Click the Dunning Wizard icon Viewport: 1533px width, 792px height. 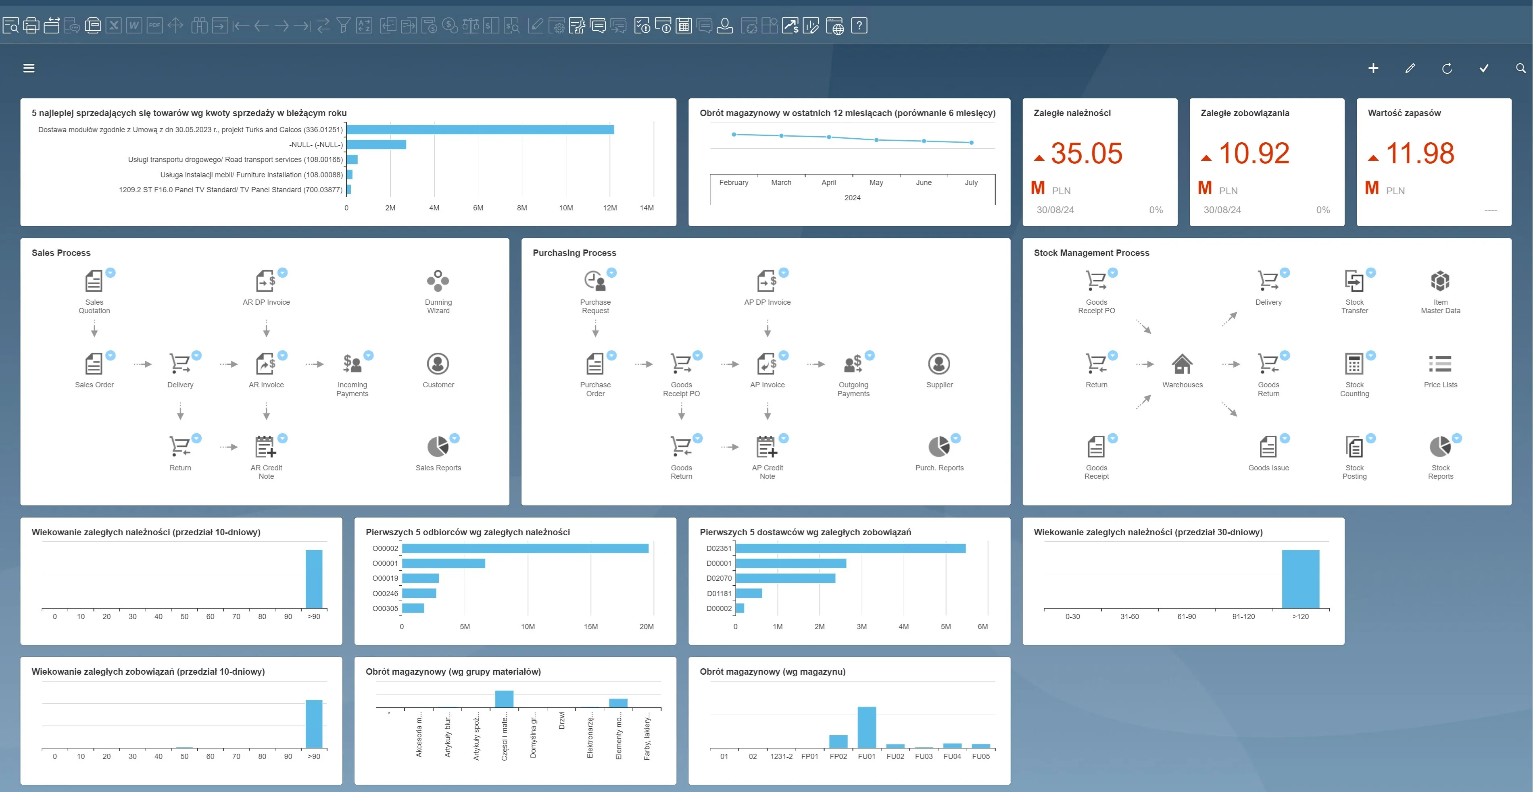(x=438, y=281)
